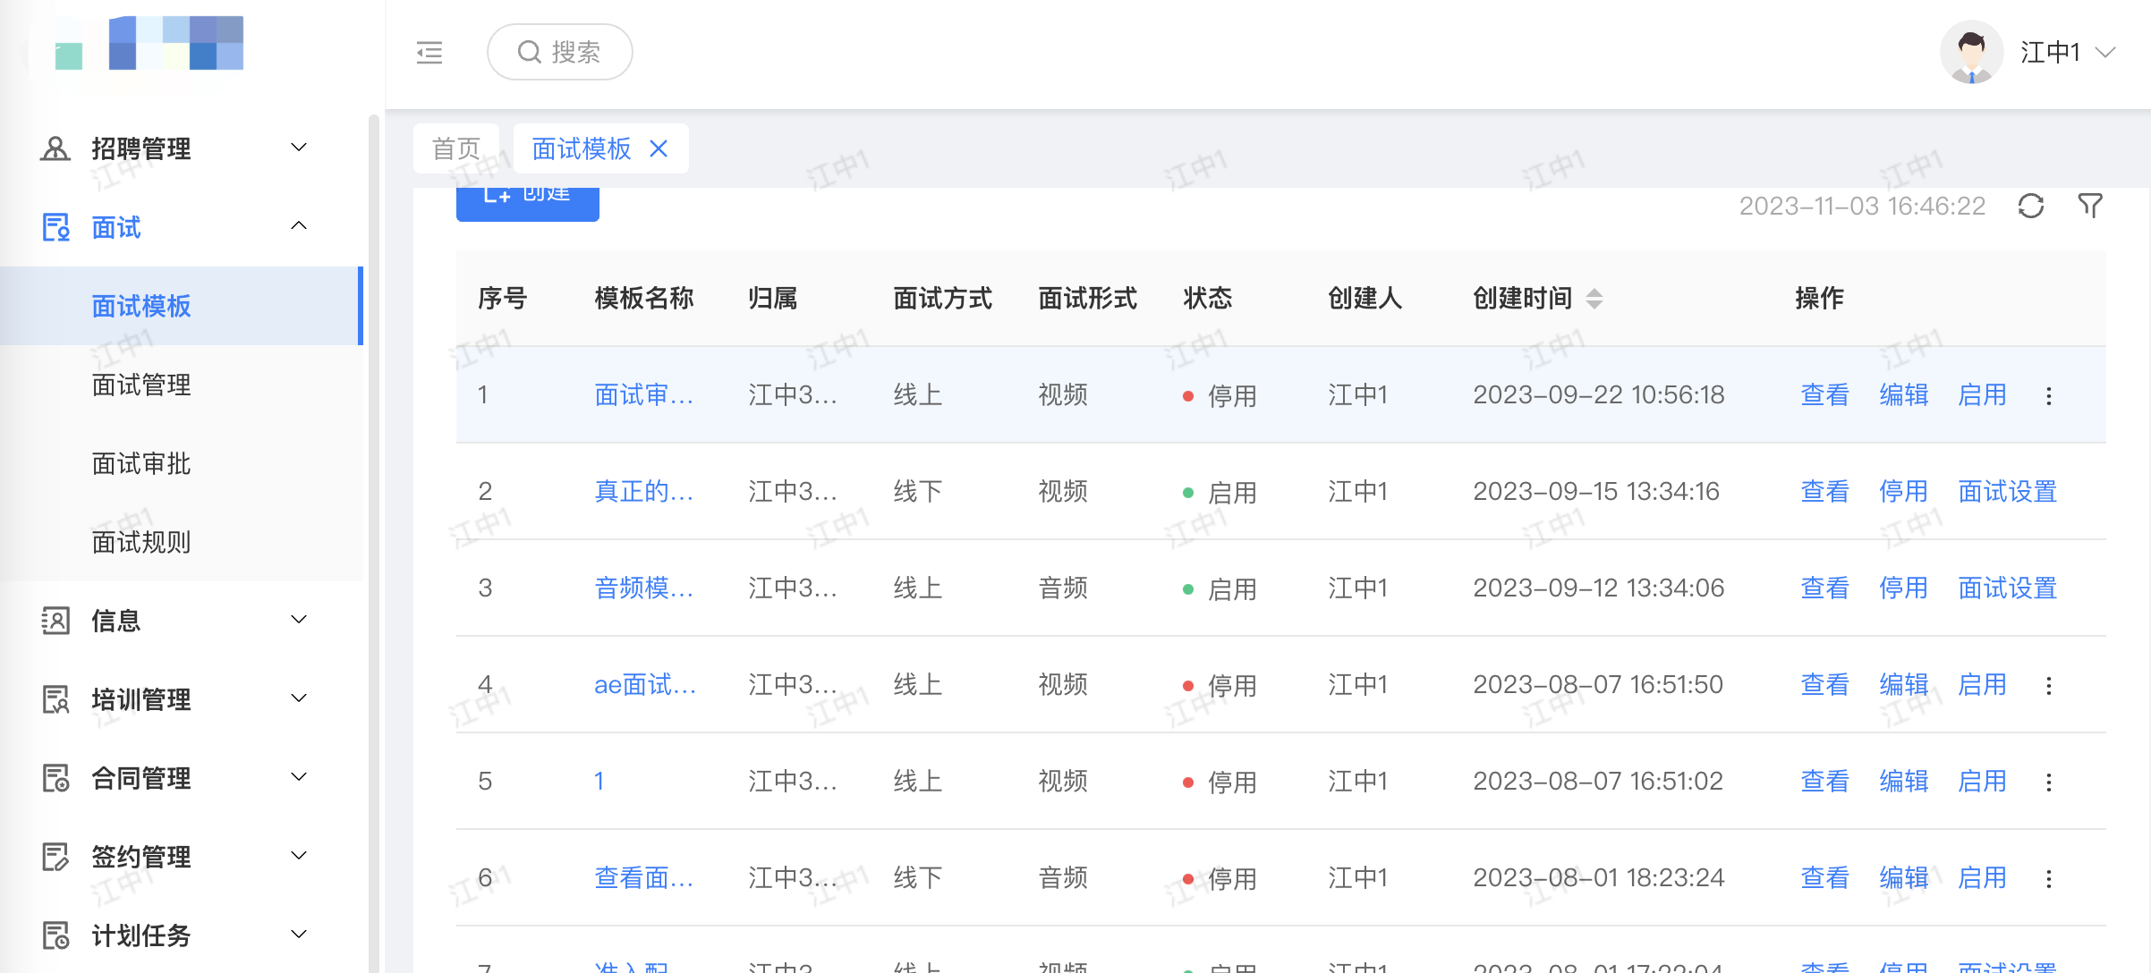
Task: Click 查看 for row 3
Action: pyautogui.click(x=1825, y=588)
